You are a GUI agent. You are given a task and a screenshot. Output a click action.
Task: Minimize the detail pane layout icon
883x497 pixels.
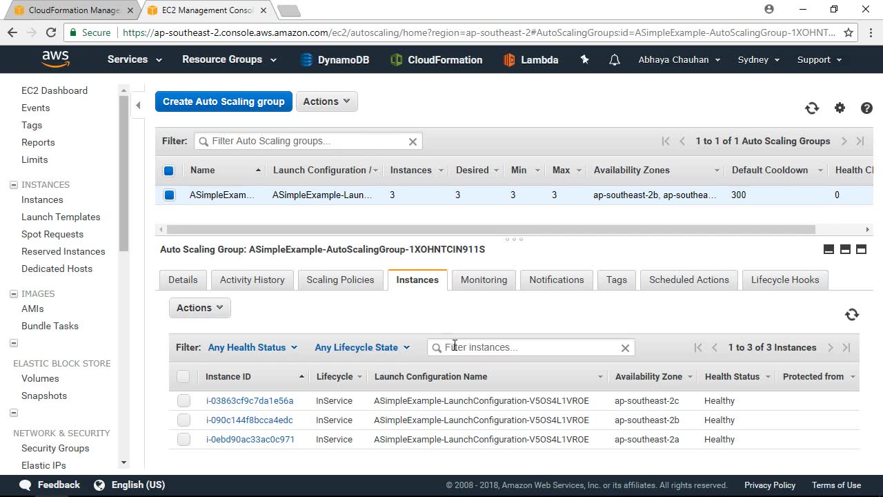(x=829, y=249)
